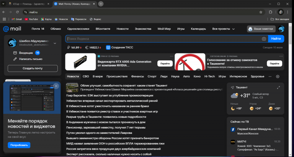The width and height of the screenshot is (294, 157).
Task: Open options dots on самокатов ad
Action: pyautogui.click(x=281, y=56)
